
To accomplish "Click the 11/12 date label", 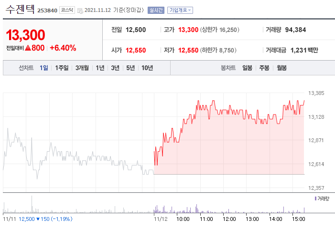I will pyautogui.click(x=161, y=219).
